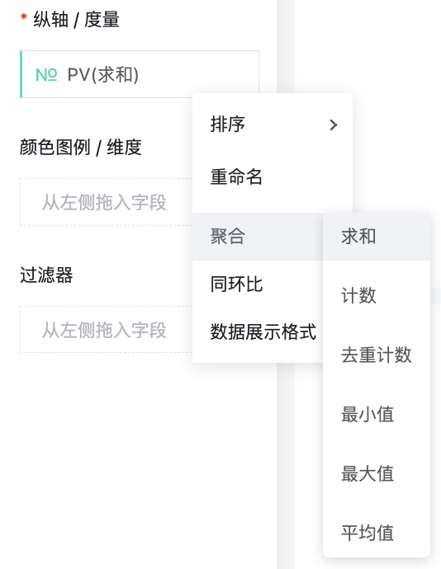Pick 最大值 aggregation

[x=377, y=473]
